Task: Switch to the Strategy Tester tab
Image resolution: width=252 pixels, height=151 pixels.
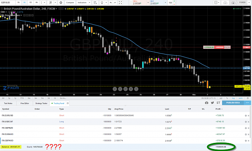Action: [x=41, y=103]
